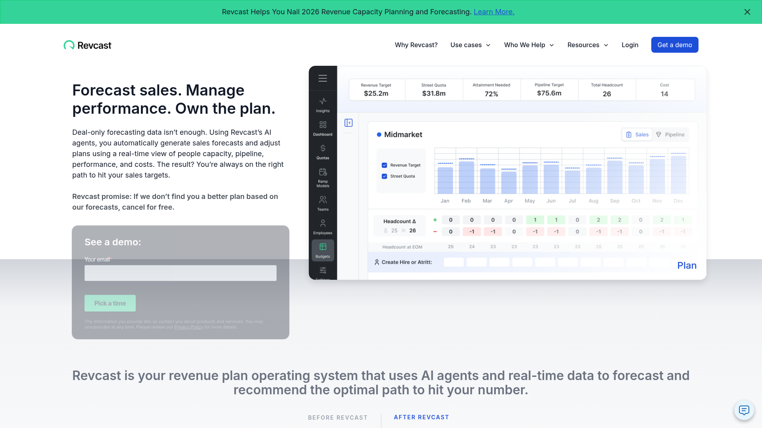Toggle the Street Quota checkbox
The width and height of the screenshot is (762, 428).
pos(384,176)
